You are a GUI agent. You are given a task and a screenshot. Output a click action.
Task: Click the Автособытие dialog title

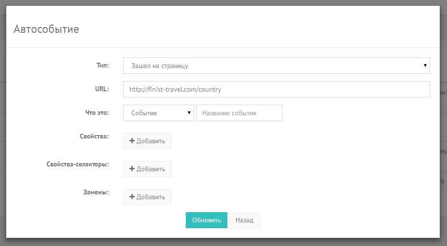(46, 29)
